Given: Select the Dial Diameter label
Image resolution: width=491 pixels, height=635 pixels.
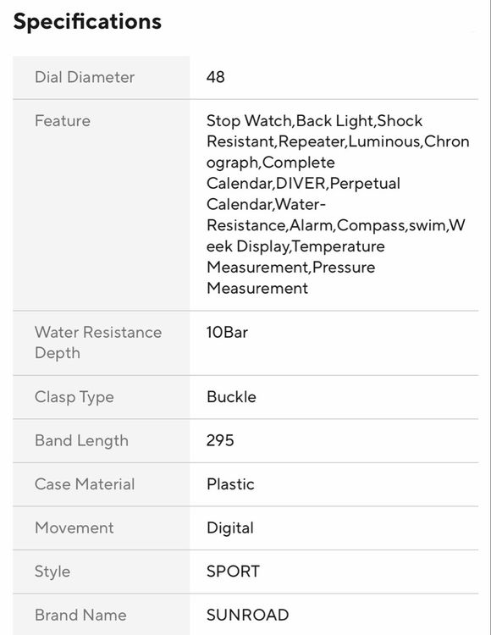Looking at the screenshot, I should point(85,77).
